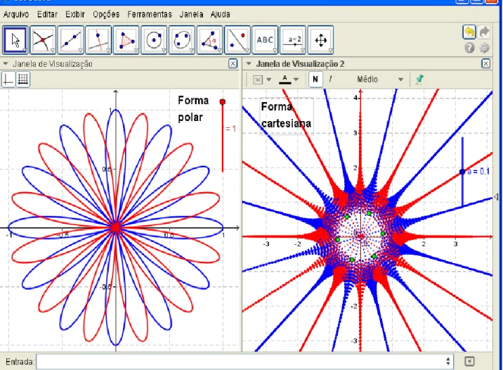Toggle bold N text formatting
Screen dimensions: 503x370
(x=315, y=79)
